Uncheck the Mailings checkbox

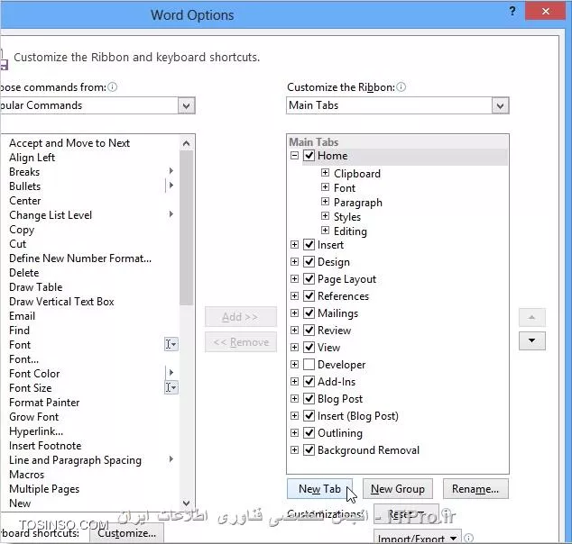tap(309, 313)
